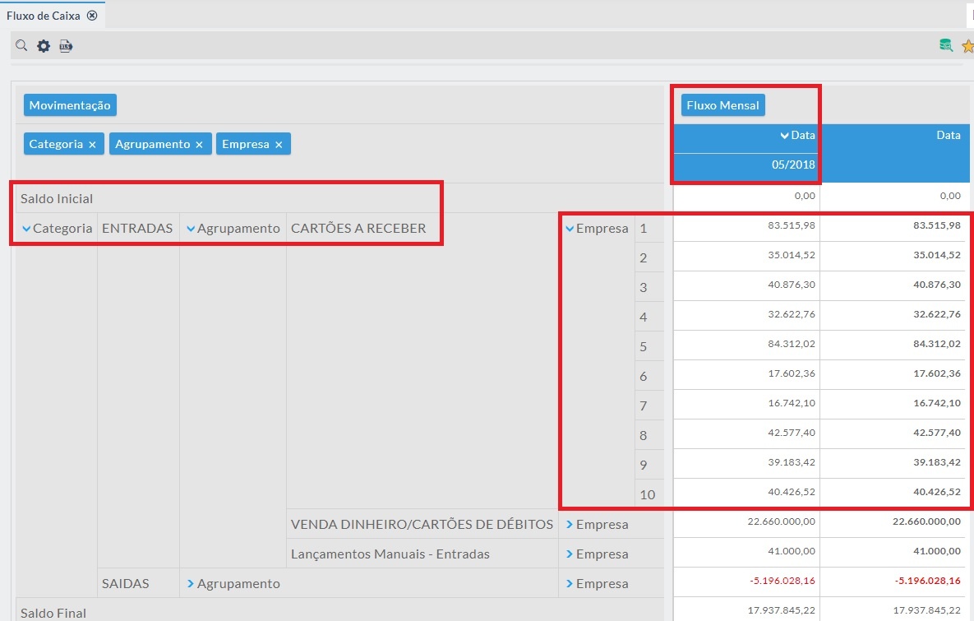This screenshot has width=974, height=621.
Task: Click the Empresa chip label
Action: [x=246, y=144]
